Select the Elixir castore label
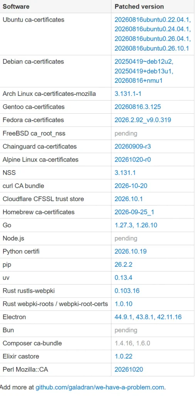This screenshot has height=396, width=195. click(x=21, y=357)
